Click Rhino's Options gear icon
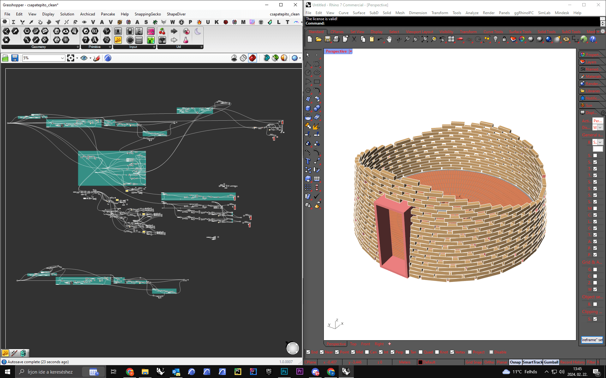Image resolution: width=606 pixels, height=378 pixels. pyautogui.click(x=566, y=39)
